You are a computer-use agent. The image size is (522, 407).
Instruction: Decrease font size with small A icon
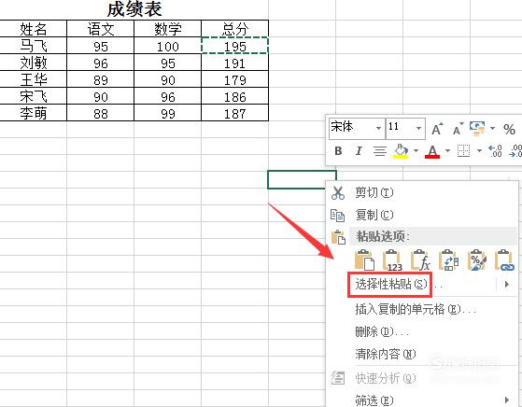[x=459, y=129]
